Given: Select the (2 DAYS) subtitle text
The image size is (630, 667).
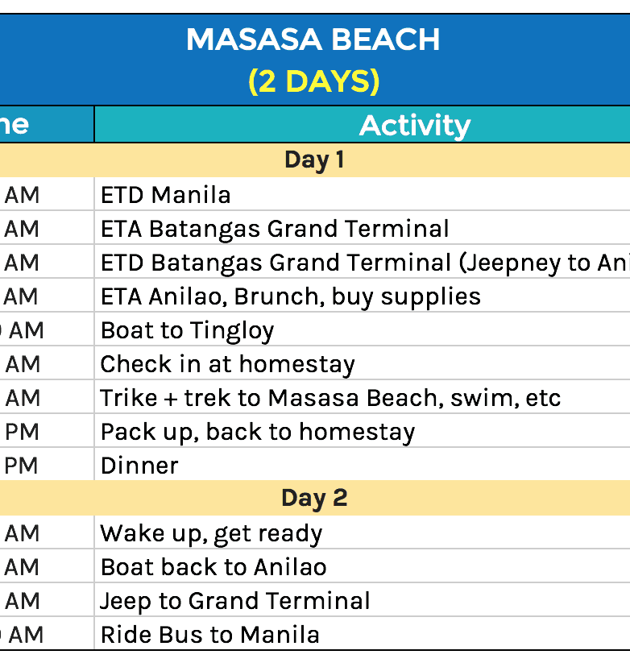Looking at the screenshot, I should (x=313, y=81).
